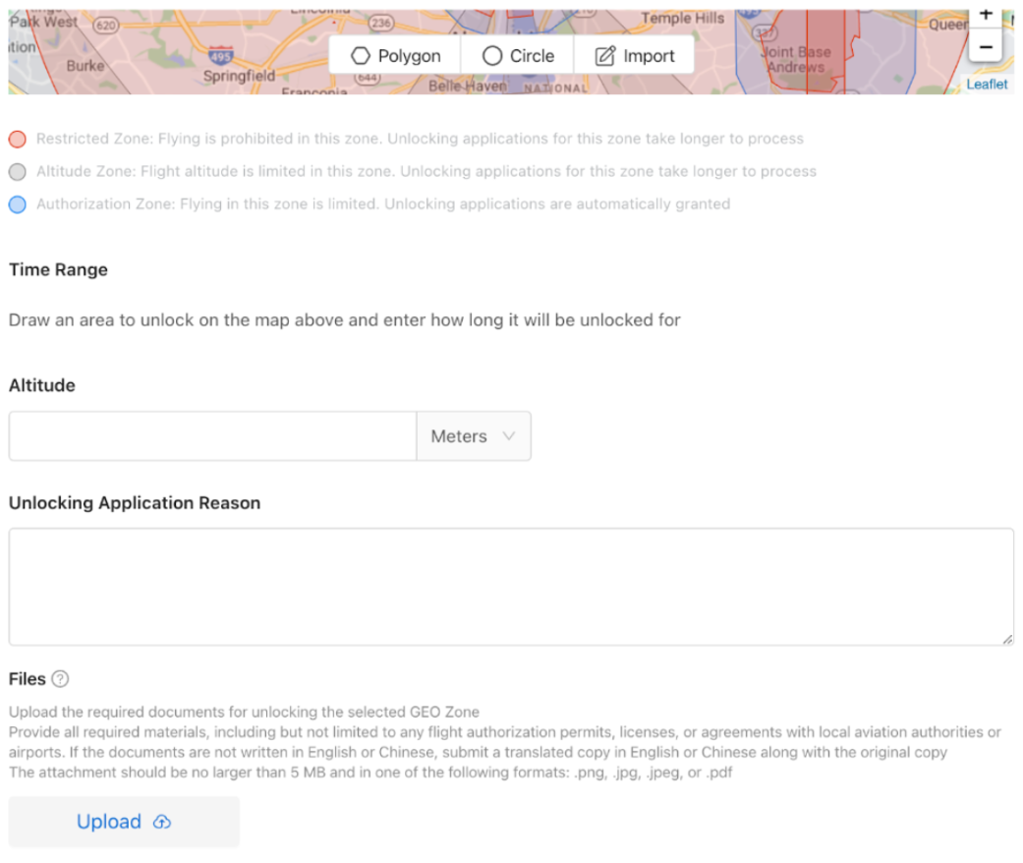Click the Upload button
The image size is (1023, 863).
[123, 822]
